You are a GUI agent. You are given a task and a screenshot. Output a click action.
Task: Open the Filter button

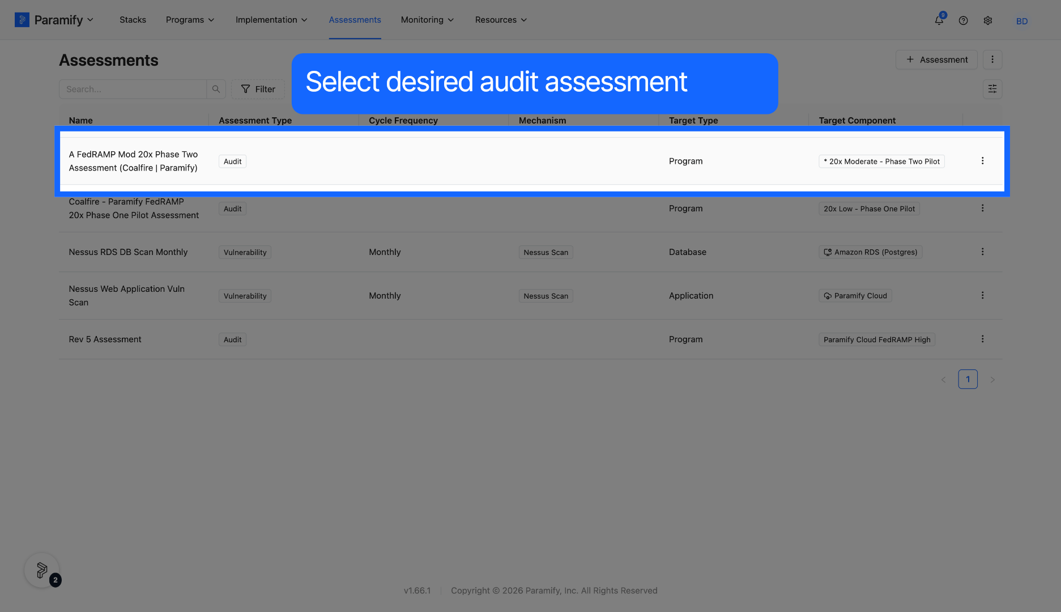[258, 89]
